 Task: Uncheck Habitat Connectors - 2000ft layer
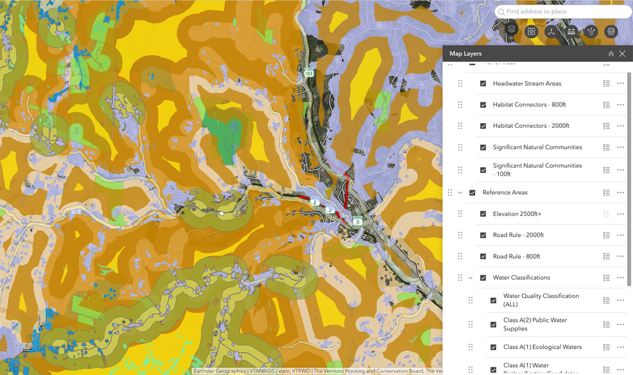[x=483, y=126]
